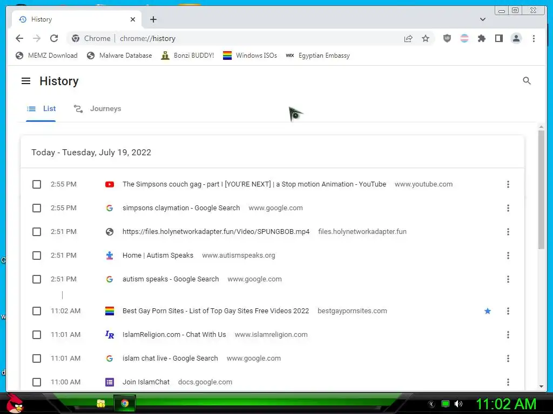Image resolution: width=553 pixels, height=414 pixels.
Task: Click the Chrome icon in the taskbar
Action: [125, 403]
